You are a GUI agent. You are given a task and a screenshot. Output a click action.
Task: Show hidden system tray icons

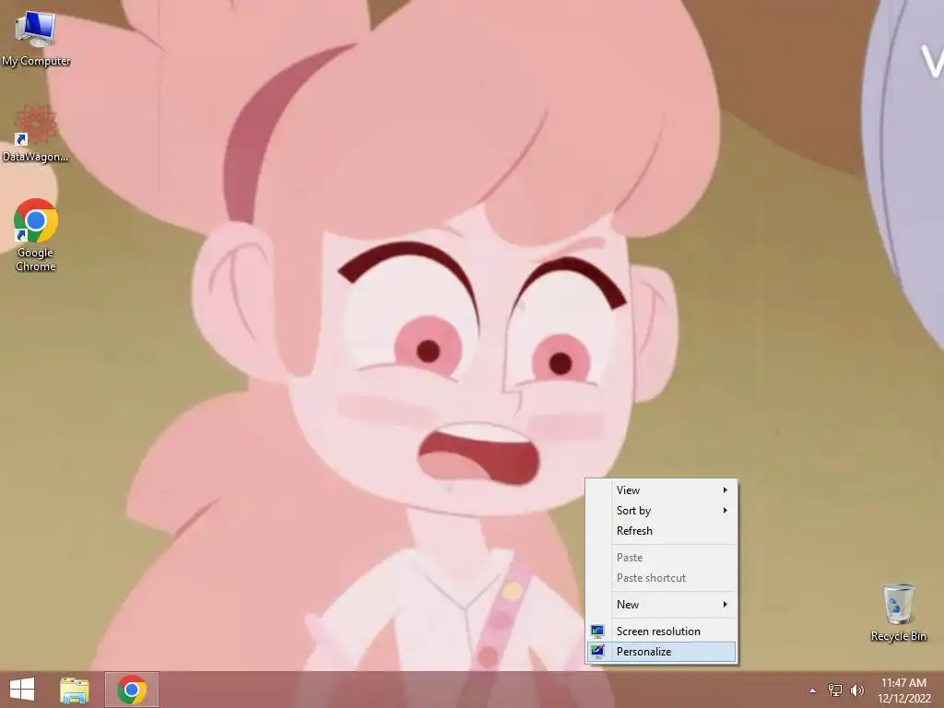click(813, 690)
